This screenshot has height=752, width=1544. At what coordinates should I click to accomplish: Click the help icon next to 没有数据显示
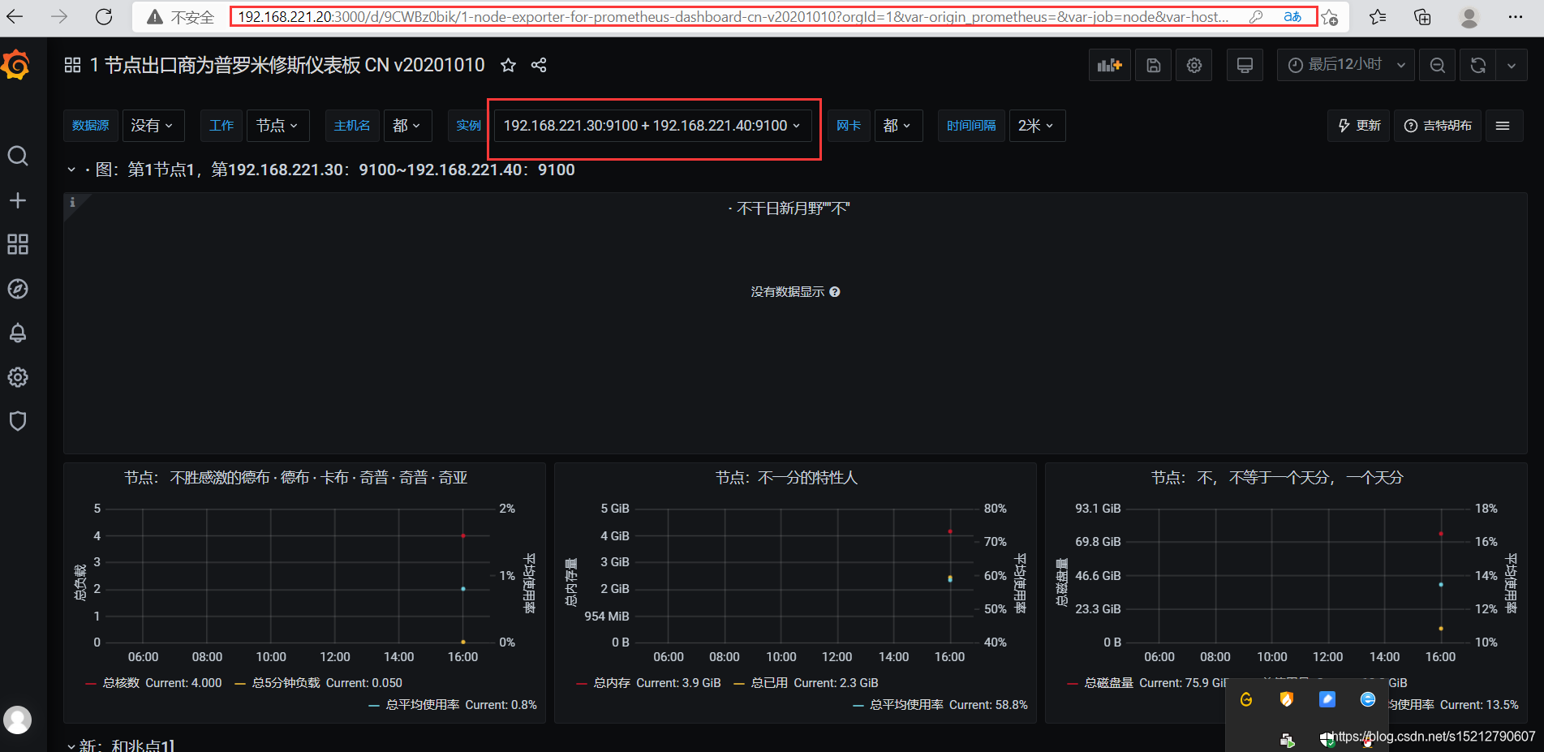835,292
